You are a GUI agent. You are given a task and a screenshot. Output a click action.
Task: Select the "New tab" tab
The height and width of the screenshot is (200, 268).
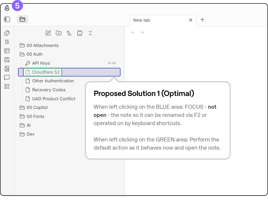156,20
